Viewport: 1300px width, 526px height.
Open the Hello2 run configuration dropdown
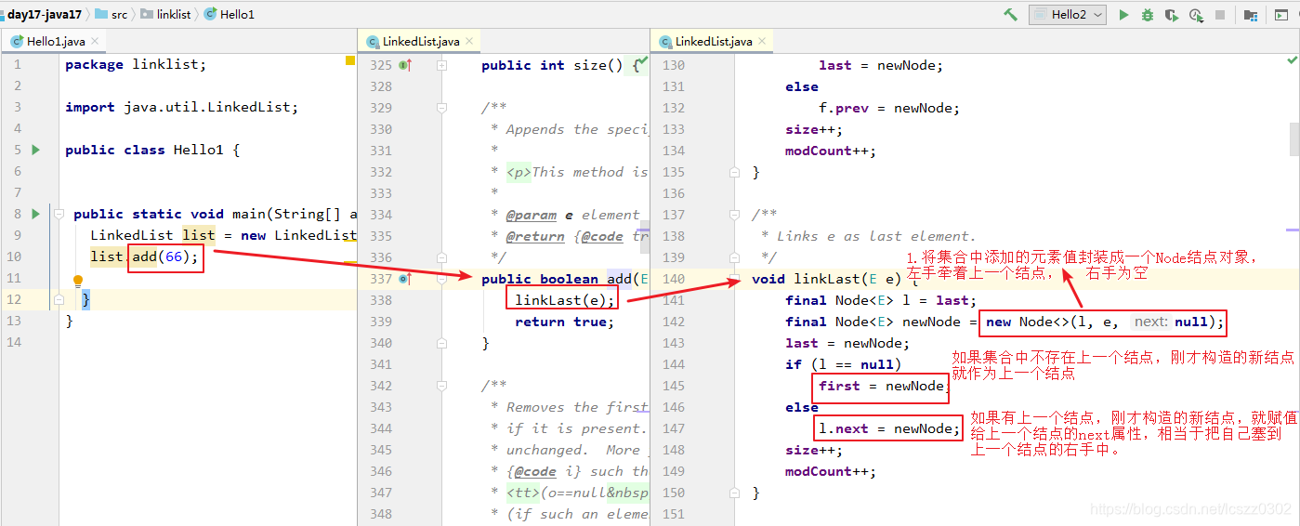click(1068, 15)
